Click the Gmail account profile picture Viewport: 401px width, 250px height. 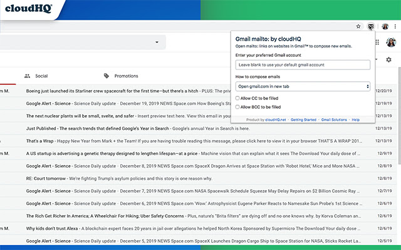click(391, 42)
